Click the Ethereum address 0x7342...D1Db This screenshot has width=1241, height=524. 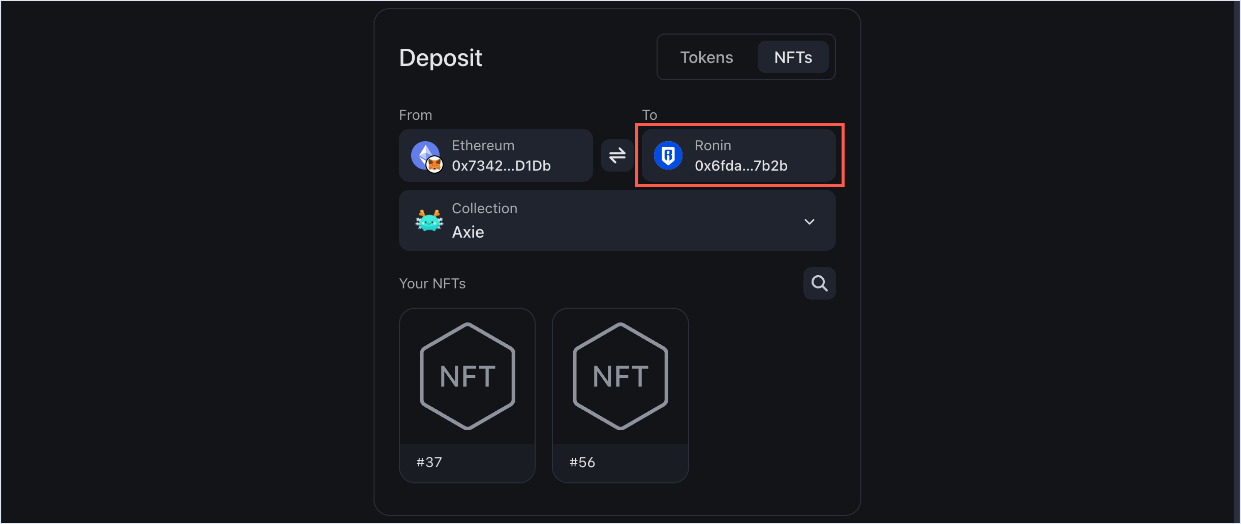click(501, 165)
